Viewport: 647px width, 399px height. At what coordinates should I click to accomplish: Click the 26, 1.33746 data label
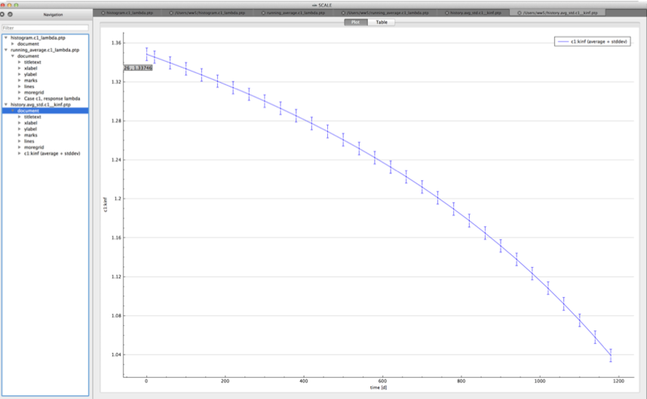click(138, 68)
